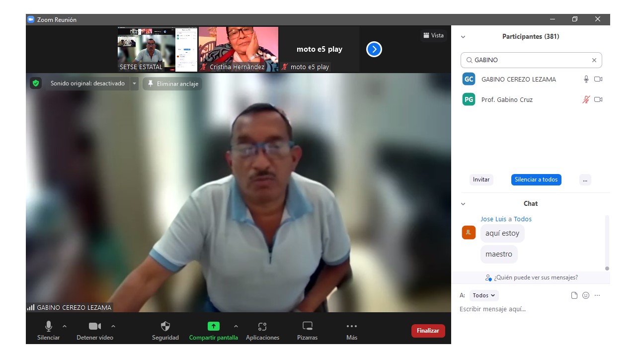Unmute Prof. Gabino Cruz microphone
Image resolution: width=636 pixels, height=358 pixels.
point(586,99)
